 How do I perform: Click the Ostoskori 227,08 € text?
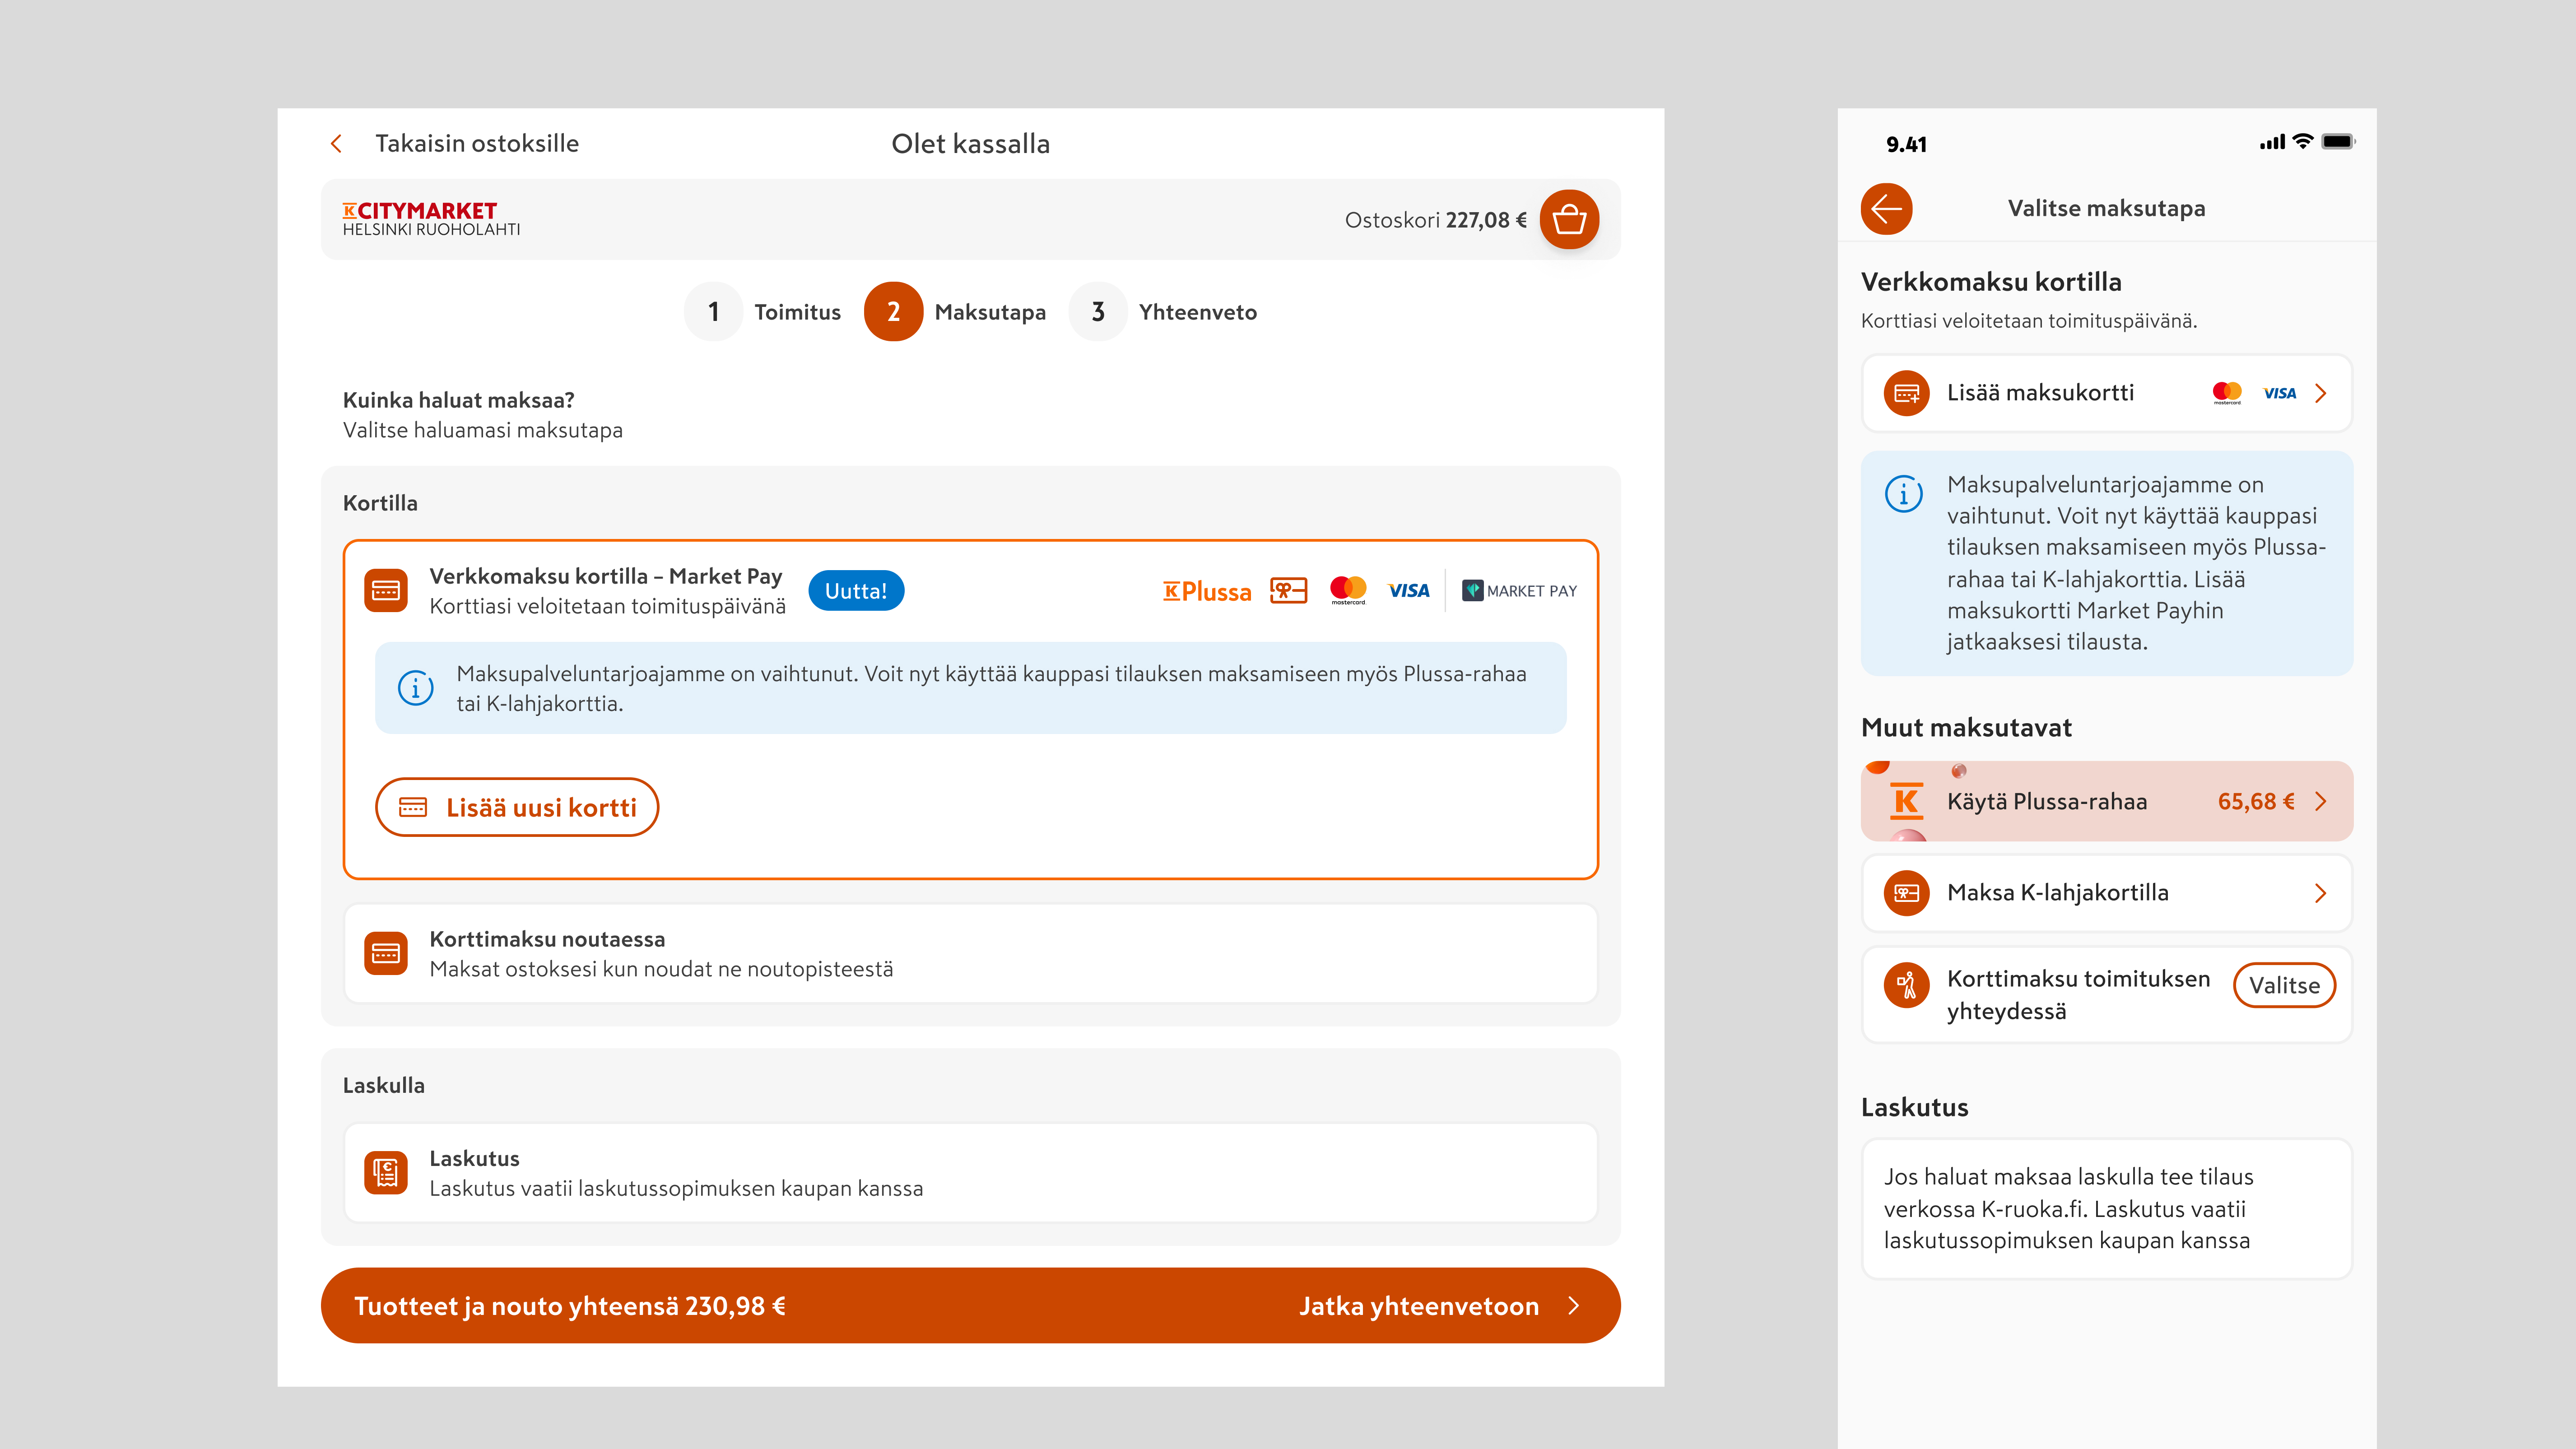pyautogui.click(x=1435, y=220)
